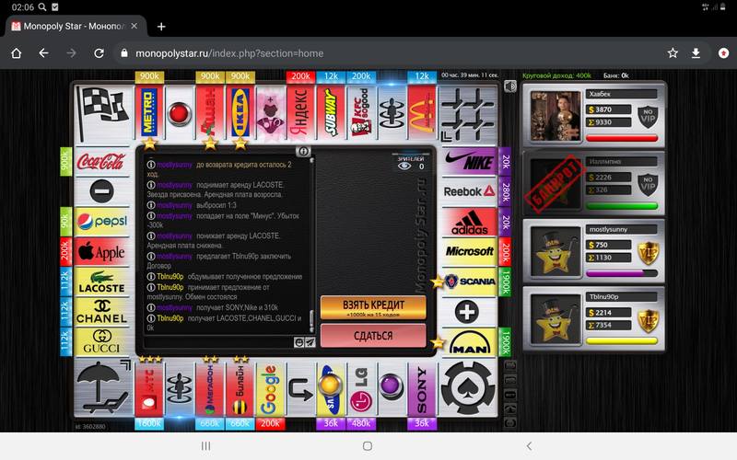Viewport: 737px width, 460px height.
Task: Click the browser download arrow icon
Action: pos(696,53)
